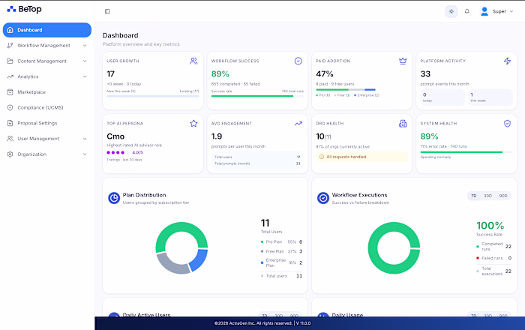Screen dimensions: 525x330
Task: Click the Pro Plan legend row
Action: click(281, 241)
